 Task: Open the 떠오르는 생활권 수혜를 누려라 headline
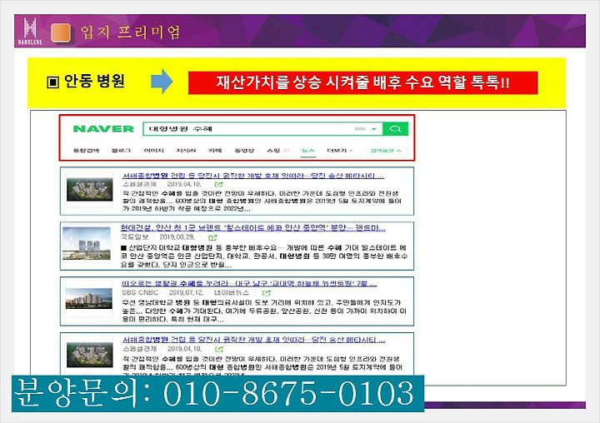point(249,283)
